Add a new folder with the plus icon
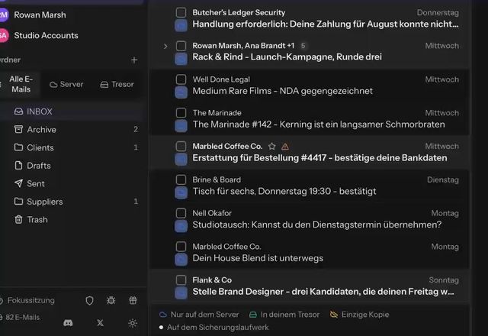 coord(134,60)
